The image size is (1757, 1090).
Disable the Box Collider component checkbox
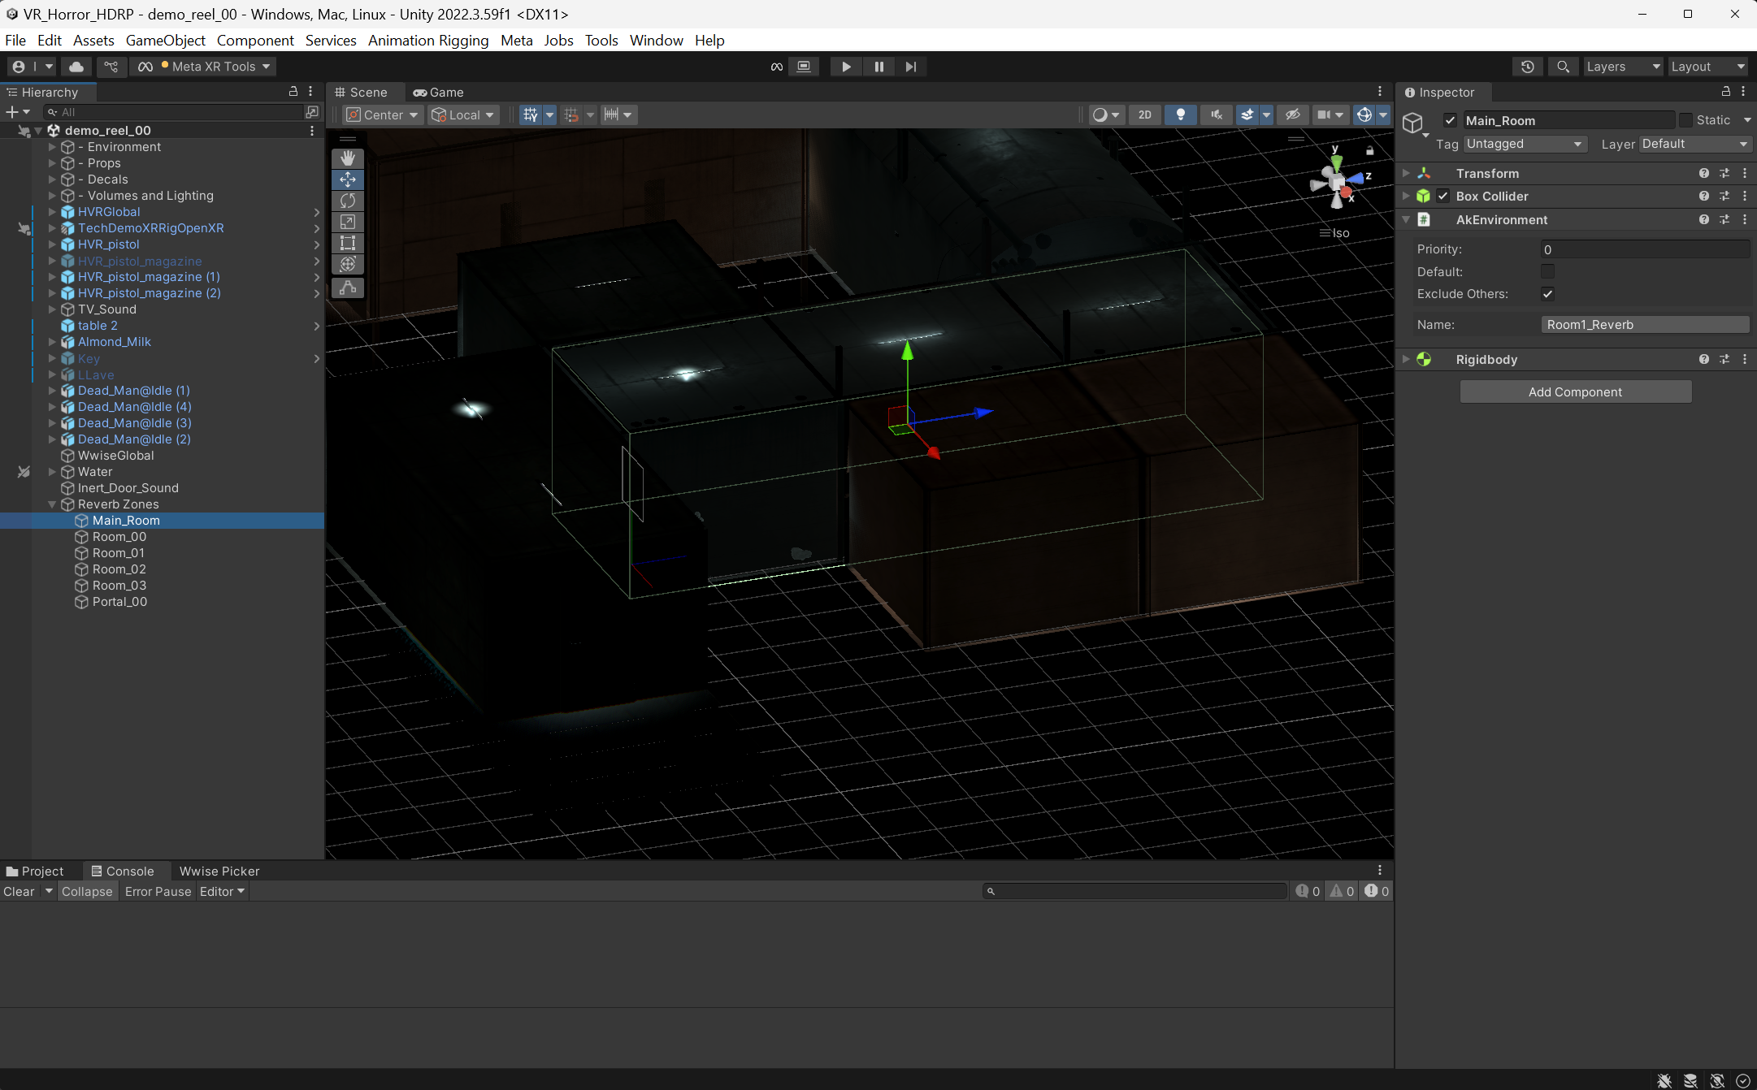coord(1443,196)
